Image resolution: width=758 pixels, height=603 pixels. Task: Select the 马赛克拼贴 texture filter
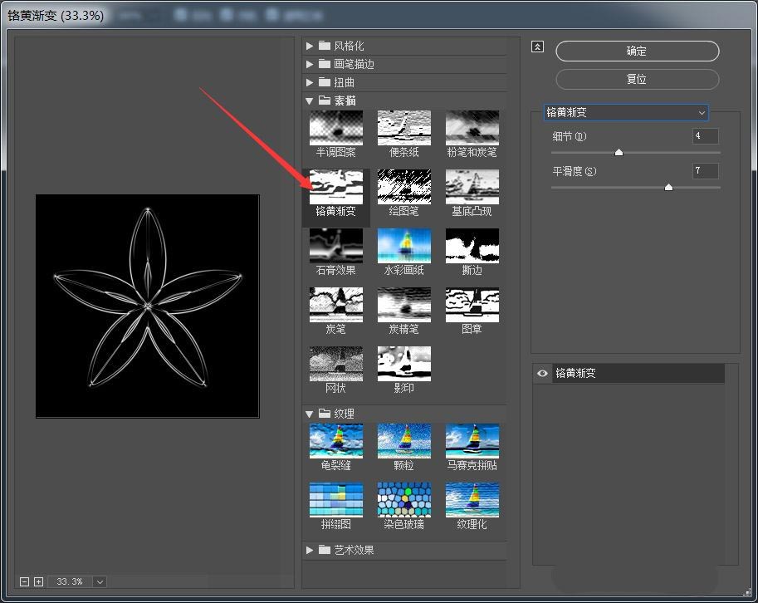pos(472,440)
